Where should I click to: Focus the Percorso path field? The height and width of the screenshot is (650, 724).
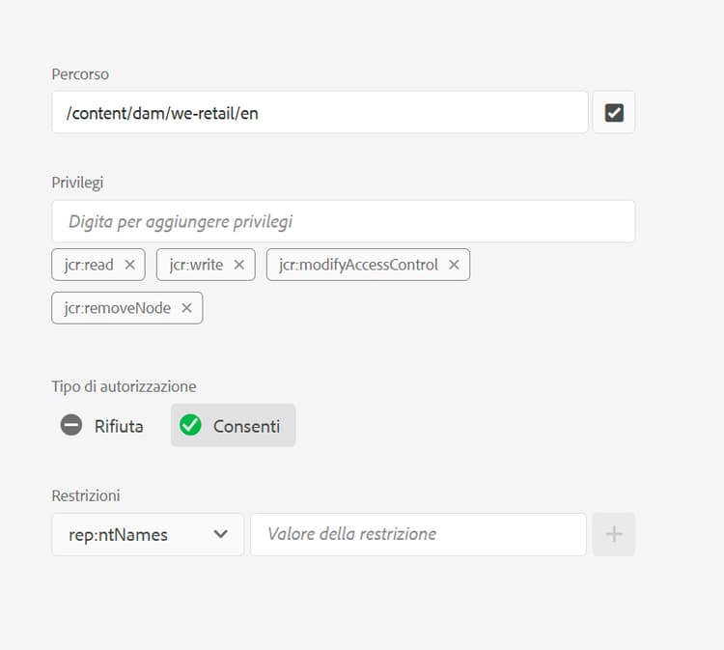[x=319, y=113]
